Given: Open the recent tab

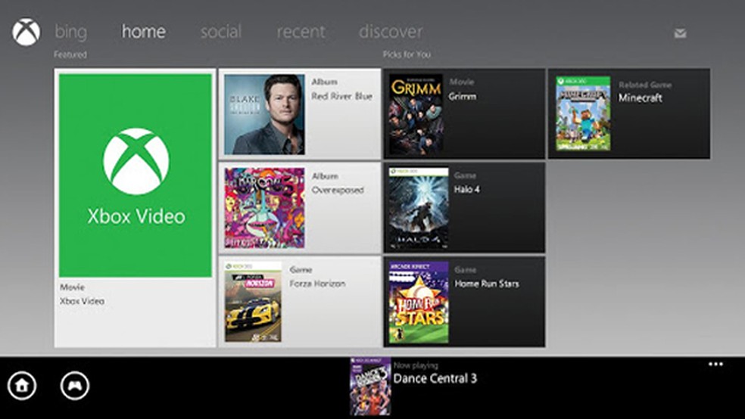Looking at the screenshot, I should pyautogui.click(x=301, y=31).
